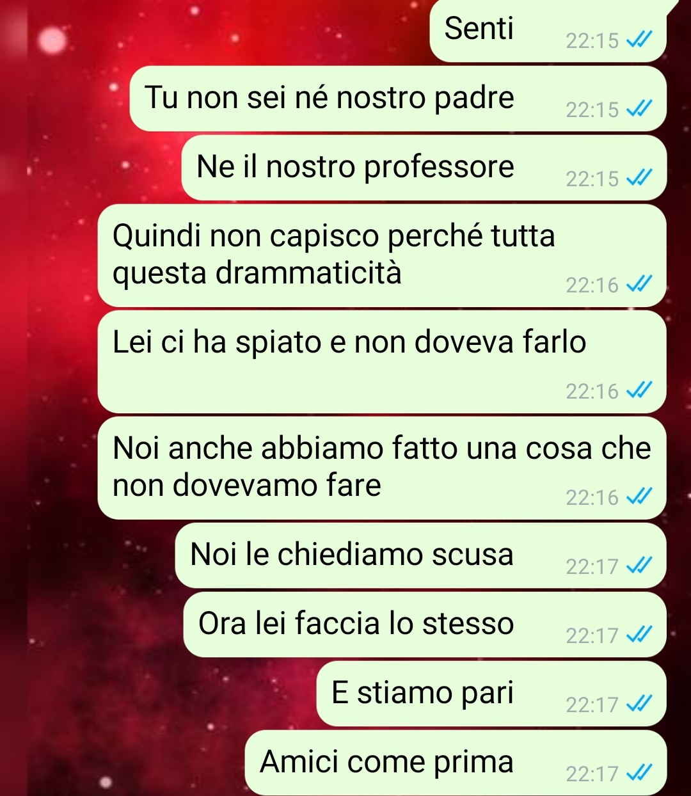Click read checkmarks on the 'Senti' message
The image size is (691, 796).
[x=639, y=41]
